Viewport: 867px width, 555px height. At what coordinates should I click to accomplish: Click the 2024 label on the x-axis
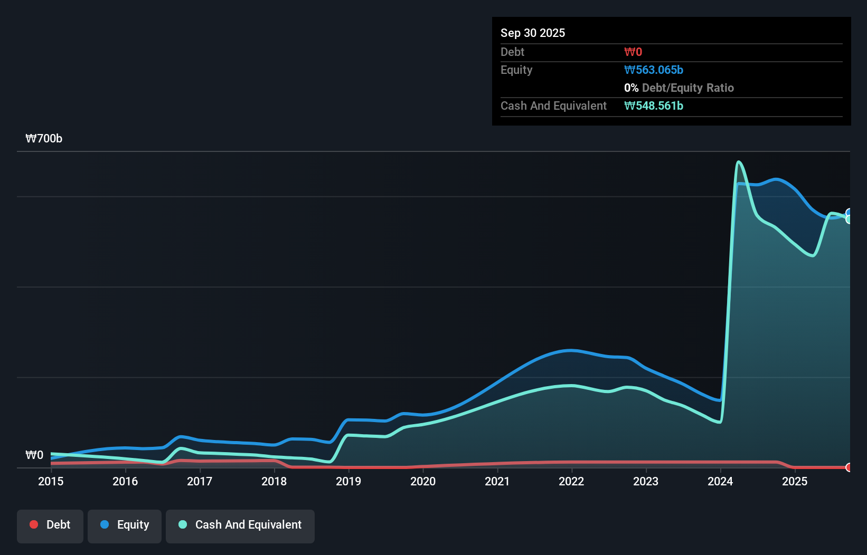[x=720, y=481]
